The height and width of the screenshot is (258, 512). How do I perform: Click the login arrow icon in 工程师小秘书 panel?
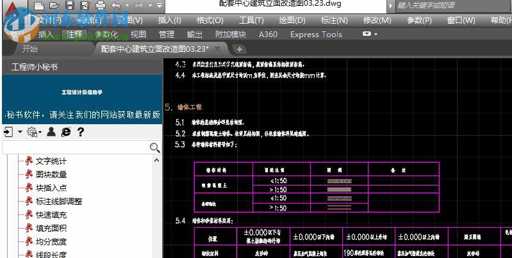8,132
